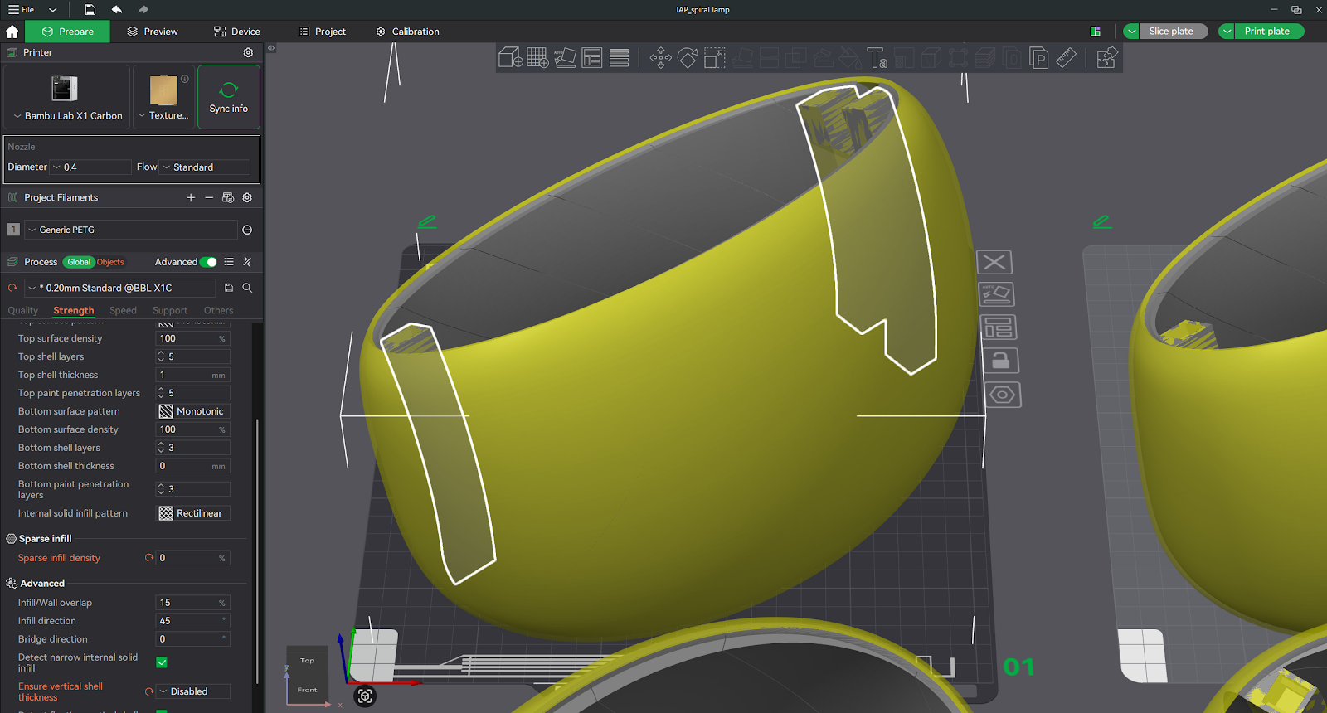
Task: Open the Others settings tab
Action: (218, 311)
